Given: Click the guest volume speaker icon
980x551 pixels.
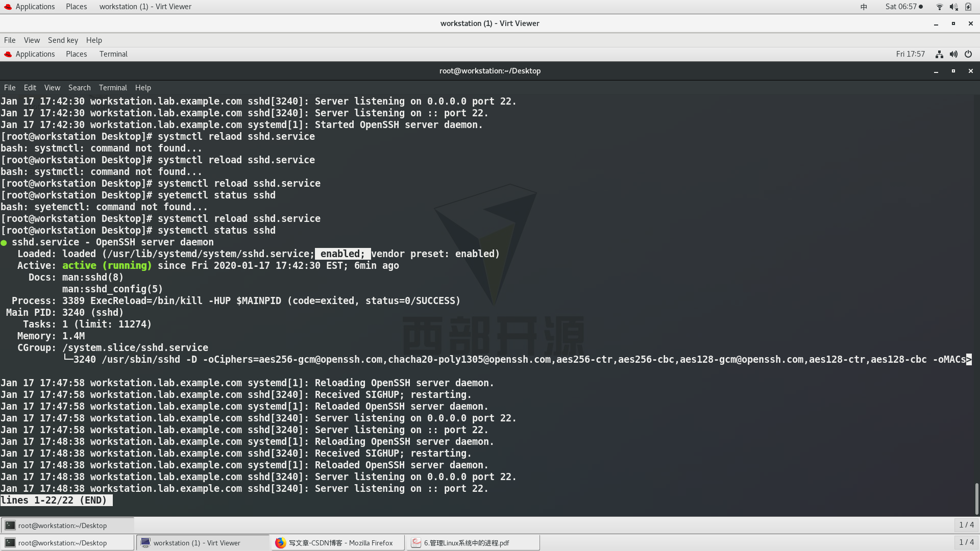Looking at the screenshot, I should point(953,54).
